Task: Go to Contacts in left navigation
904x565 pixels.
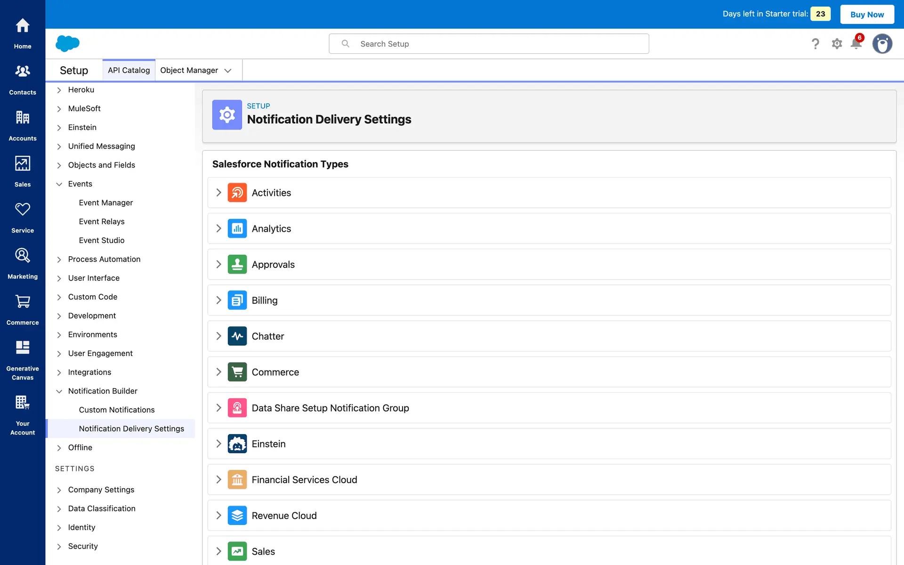Action: (x=23, y=79)
